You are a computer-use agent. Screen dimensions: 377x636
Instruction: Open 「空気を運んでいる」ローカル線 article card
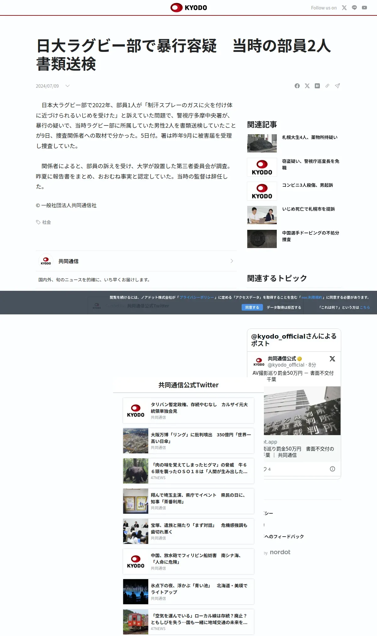pyautogui.click(x=188, y=622)
